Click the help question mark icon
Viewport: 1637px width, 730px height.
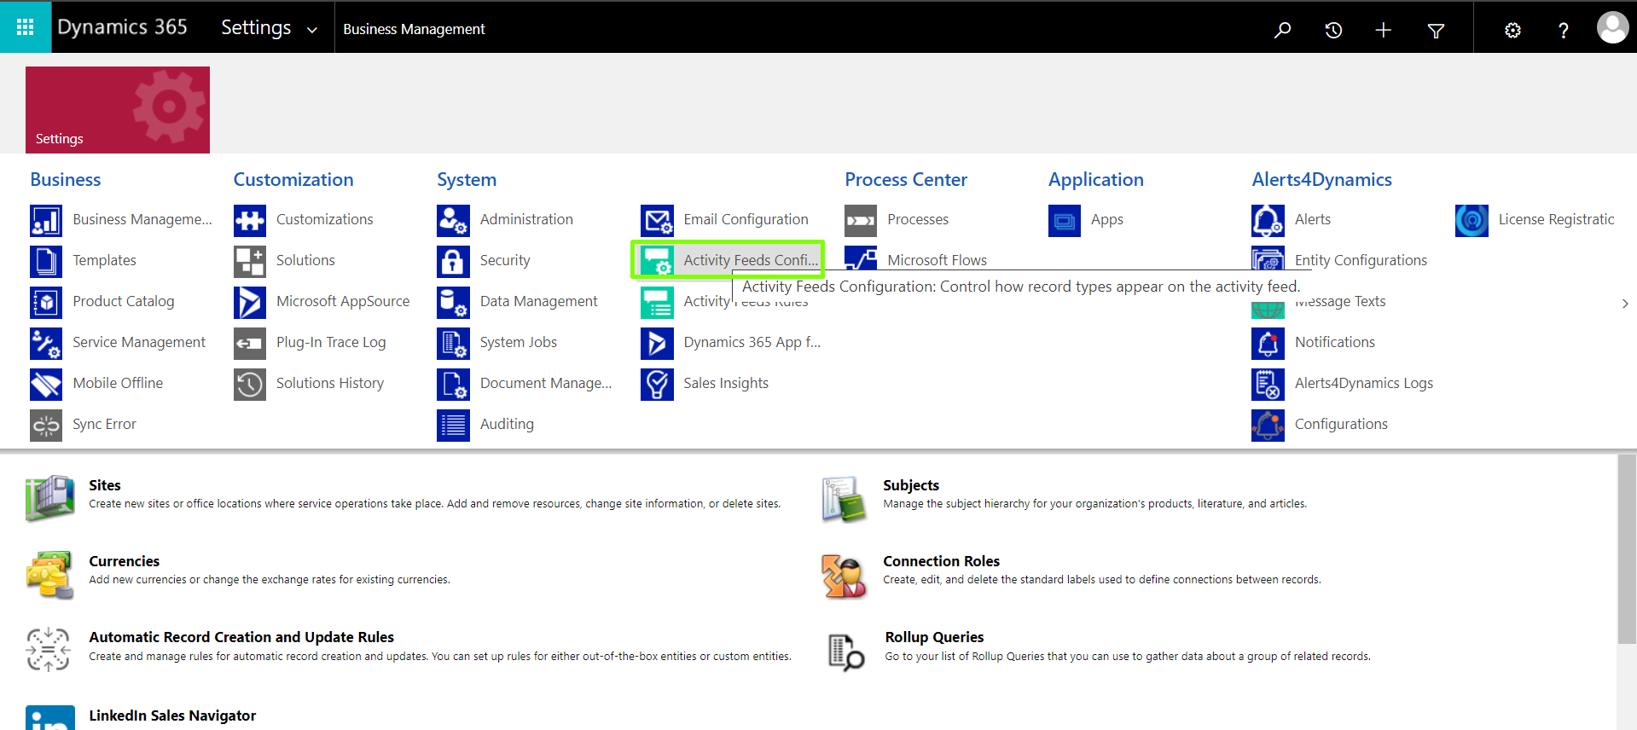(1563, 30)
